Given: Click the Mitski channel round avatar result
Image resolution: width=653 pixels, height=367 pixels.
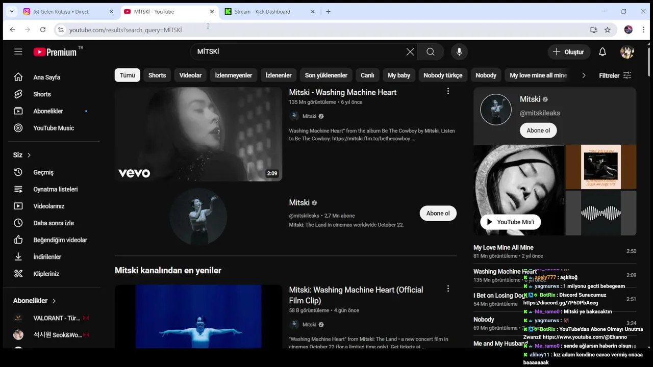Looking at the screenshot, I should coord(198,217).
